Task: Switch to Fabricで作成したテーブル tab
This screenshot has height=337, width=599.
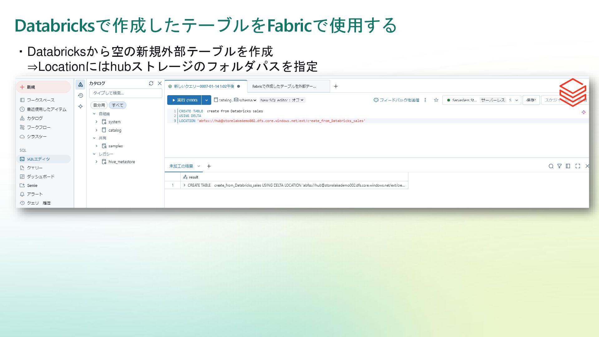Action: 284,86
